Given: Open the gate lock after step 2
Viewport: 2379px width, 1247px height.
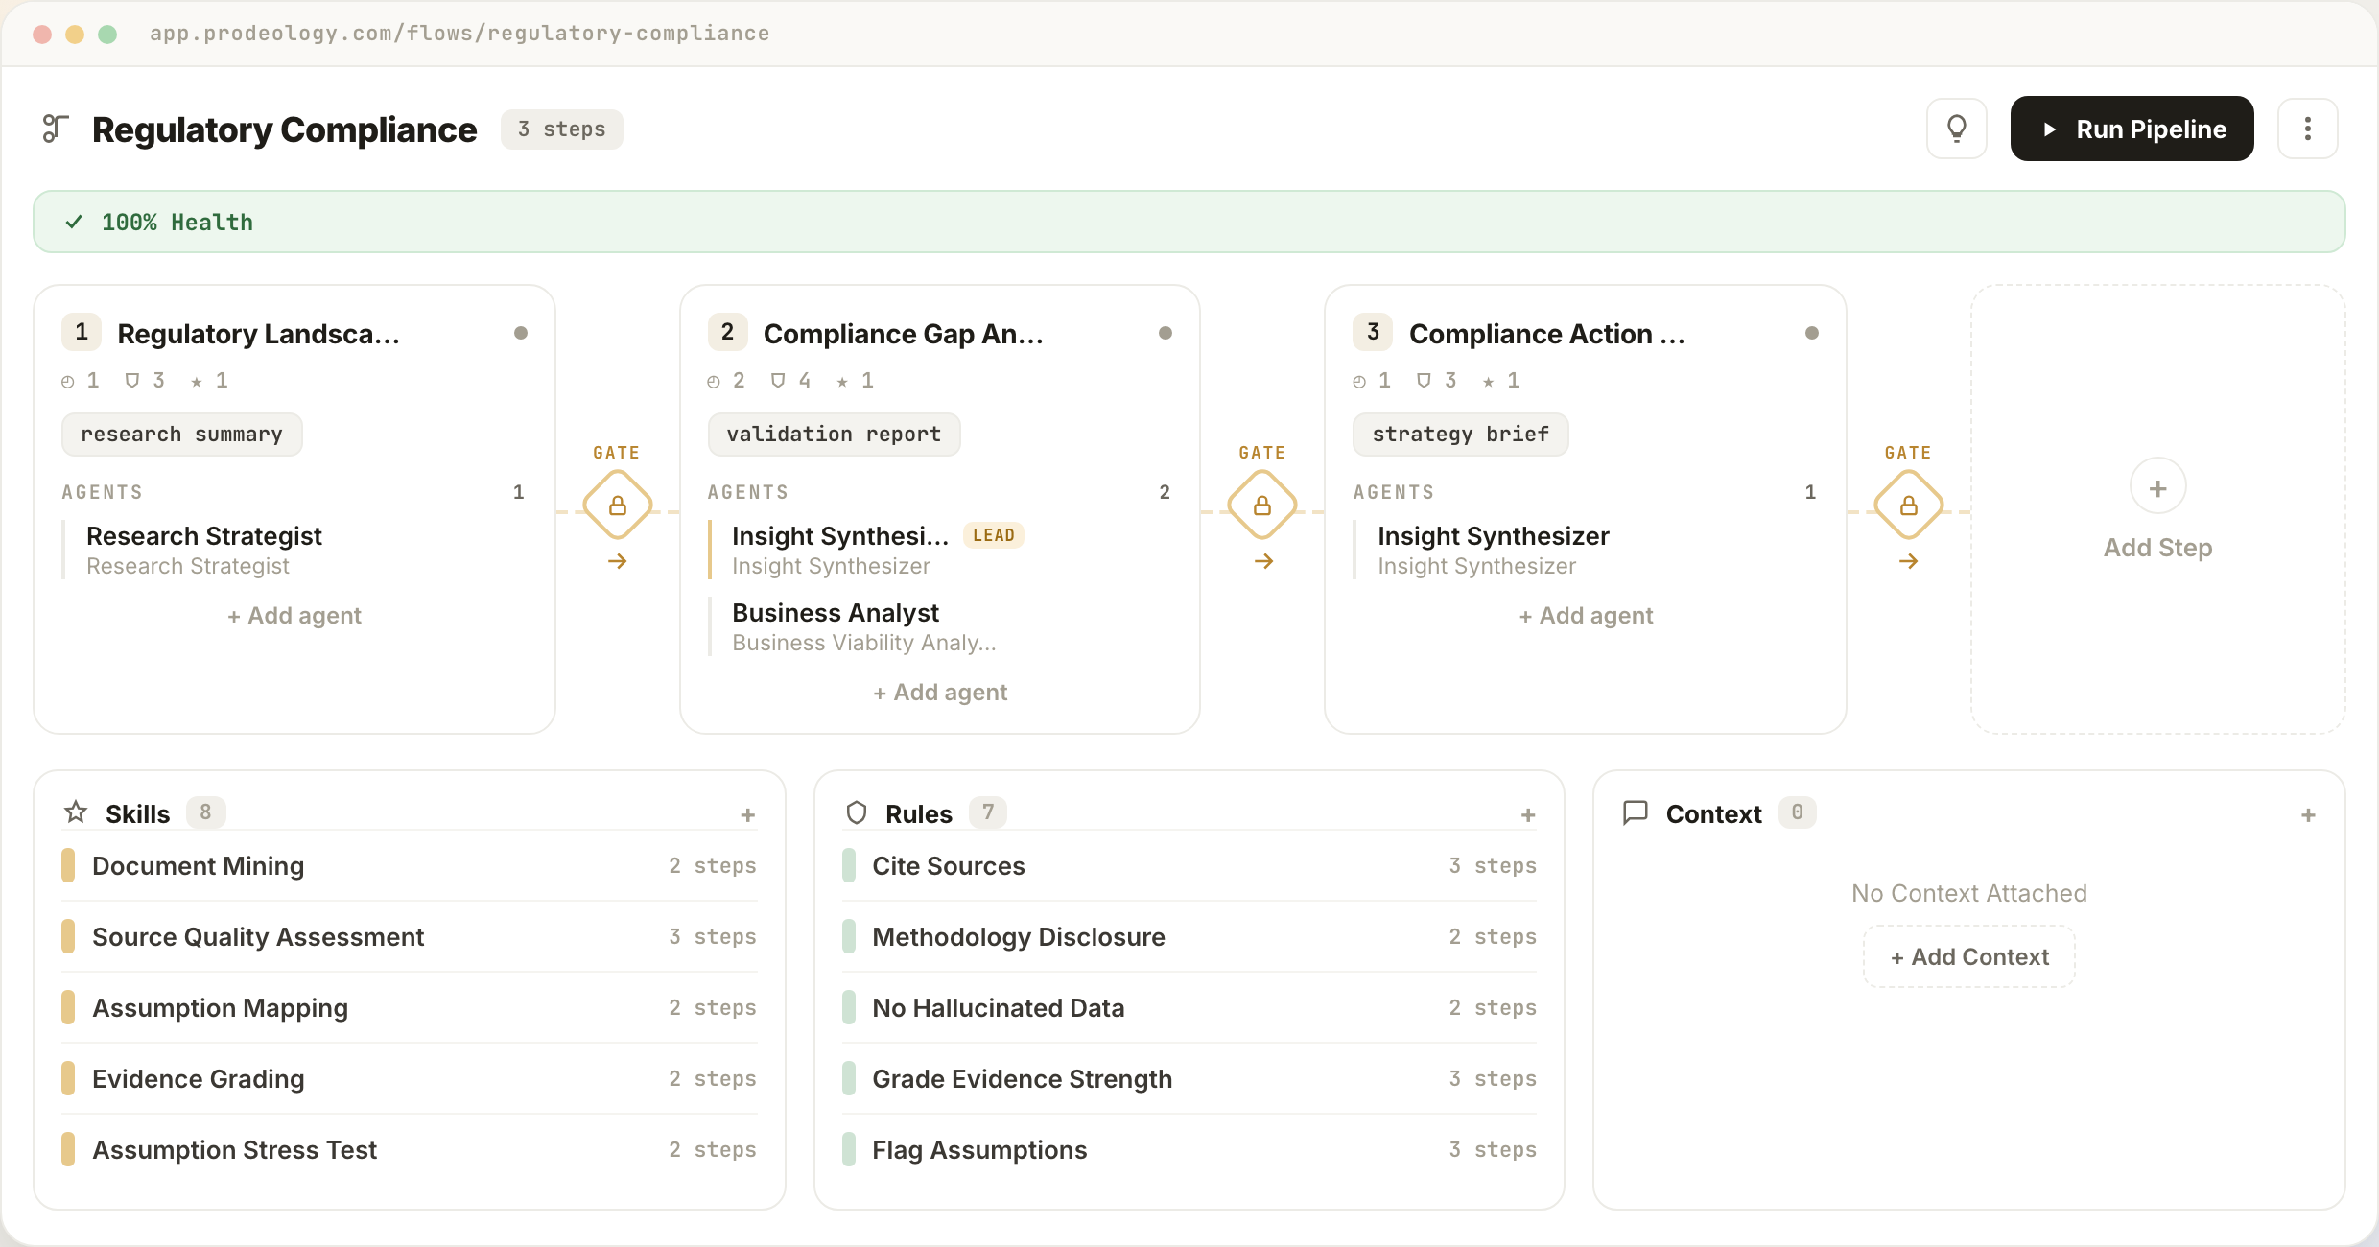Looking at the screenshot, I should click(1262, 505).
